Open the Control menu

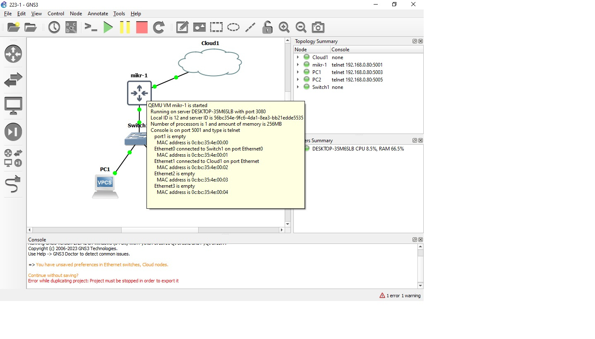click(x=56, y=14)
